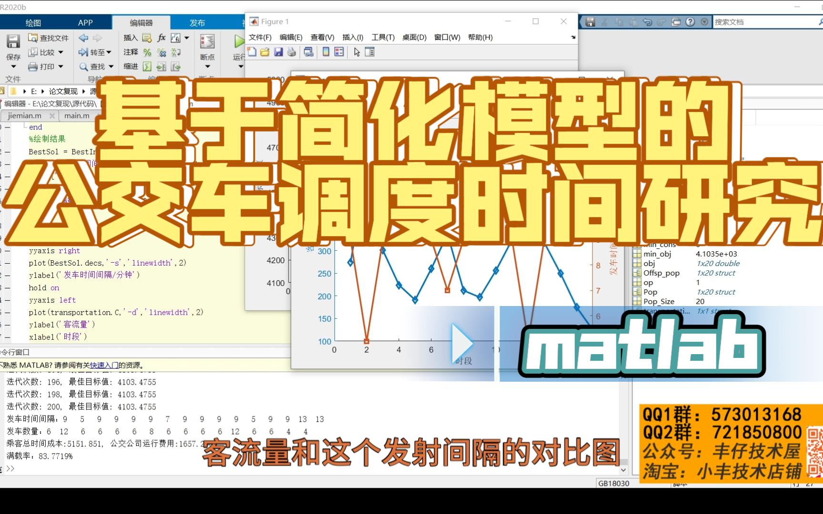The image size is (823, 514).
Task: Expand the Compare (比较) dropdown arrow
Action: point(60,52)
